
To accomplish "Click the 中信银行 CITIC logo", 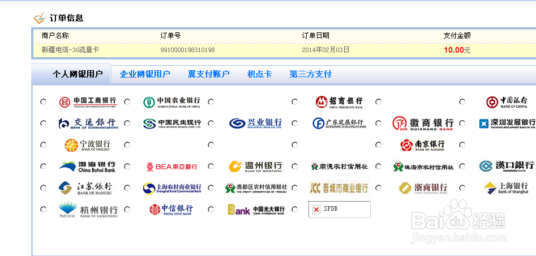I will [171, 210].
